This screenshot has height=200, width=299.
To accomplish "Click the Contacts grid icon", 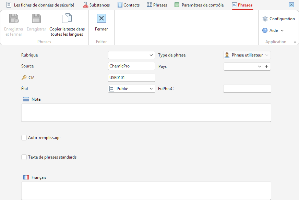I will tap(120, 5).
